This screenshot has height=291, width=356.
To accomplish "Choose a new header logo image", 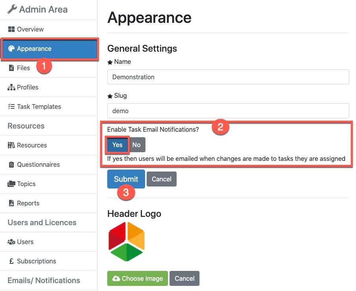I will point(138,278).
